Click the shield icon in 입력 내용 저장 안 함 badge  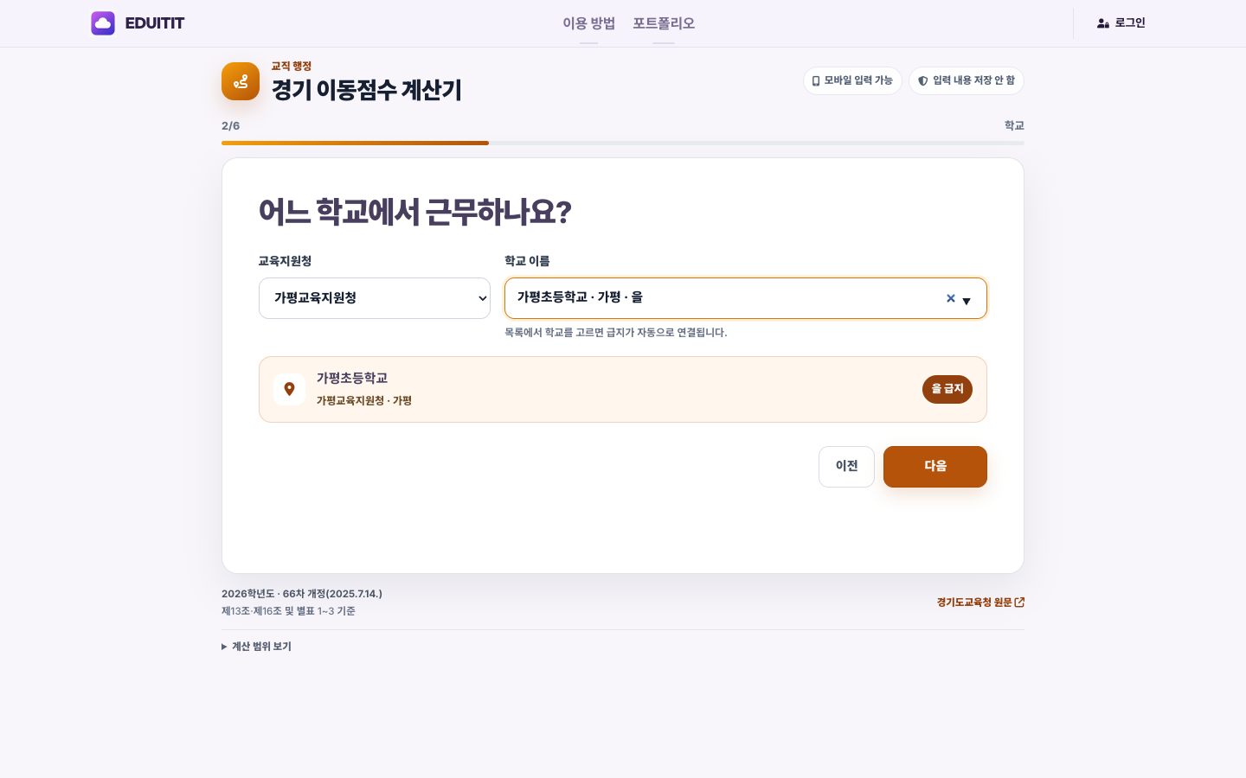coord(923,80)
